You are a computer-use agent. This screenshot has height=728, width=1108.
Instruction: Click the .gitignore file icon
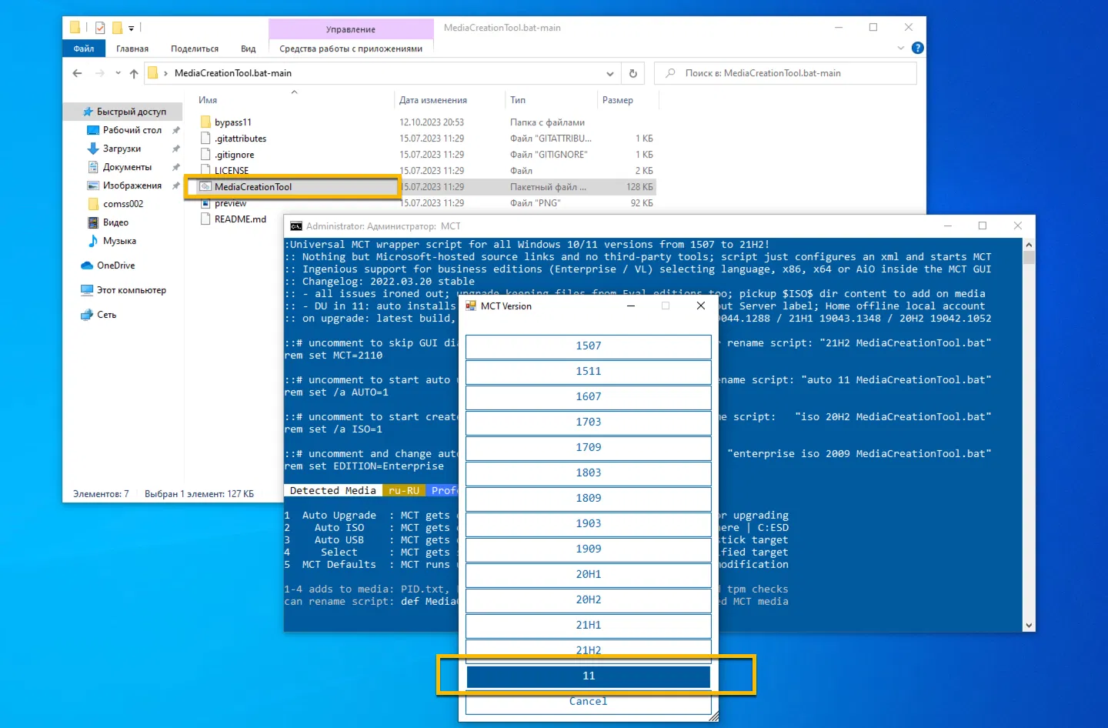tap(205, 154)
